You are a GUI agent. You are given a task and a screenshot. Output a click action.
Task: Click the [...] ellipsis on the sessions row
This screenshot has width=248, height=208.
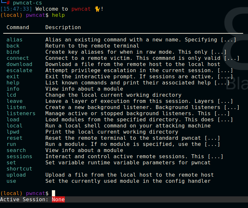point(215,156)
